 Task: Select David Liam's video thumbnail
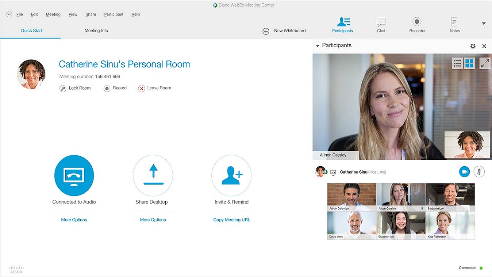pos(352,225)
